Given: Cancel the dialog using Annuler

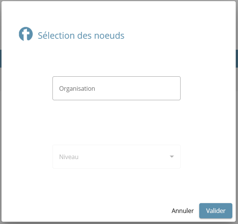Looking at the screenshot, I should pos(182,211).
